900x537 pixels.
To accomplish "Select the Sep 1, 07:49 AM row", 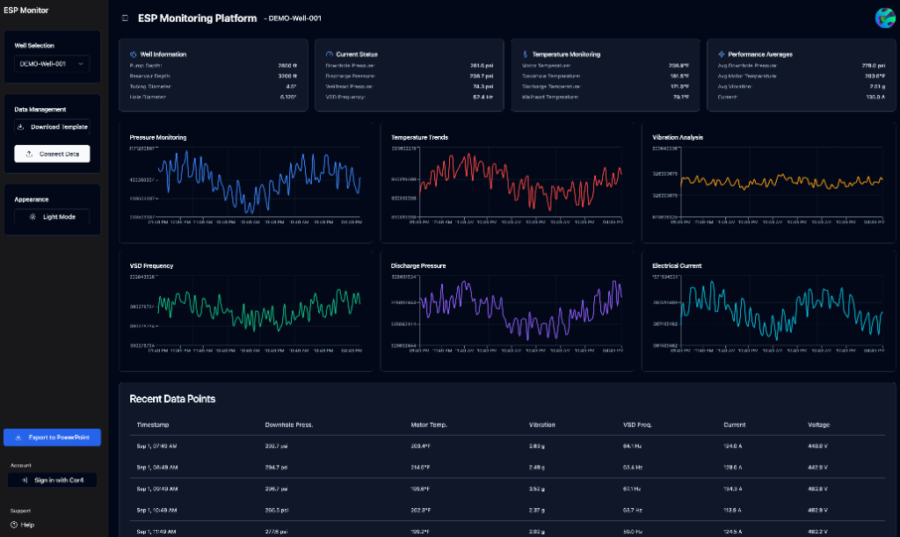I will [507, 446].
